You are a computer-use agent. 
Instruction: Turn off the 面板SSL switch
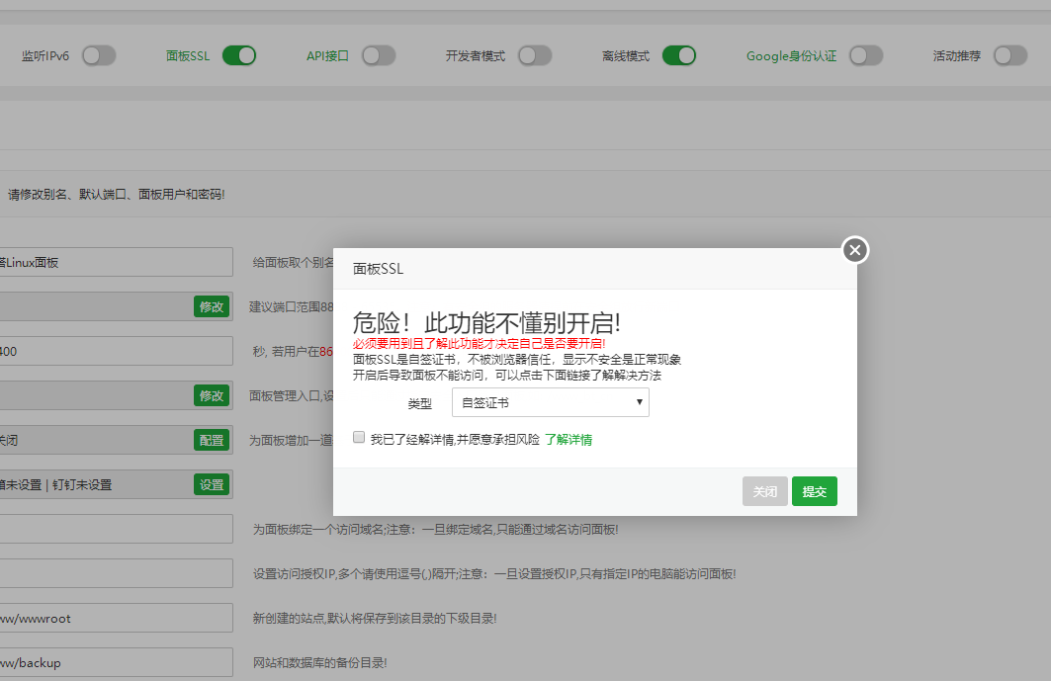tap(239, 55)
